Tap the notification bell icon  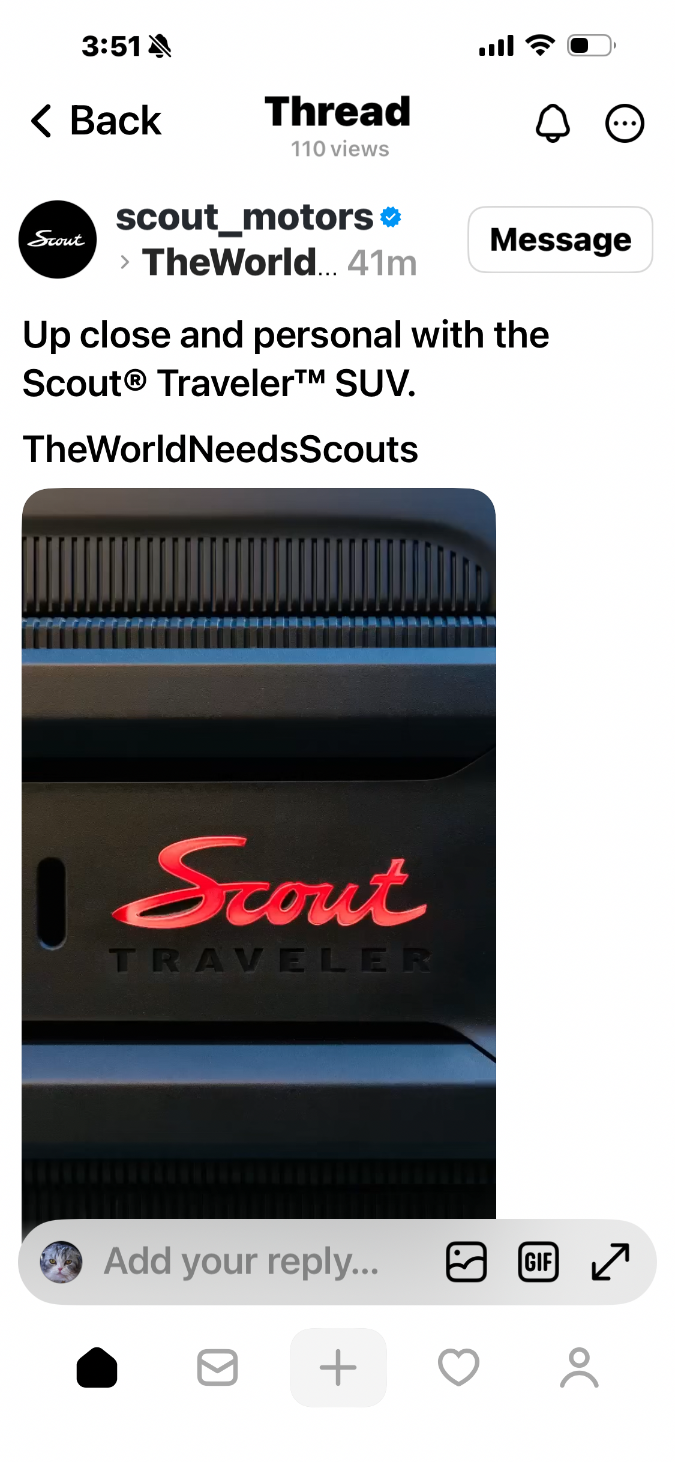click(x=552, y=123)
